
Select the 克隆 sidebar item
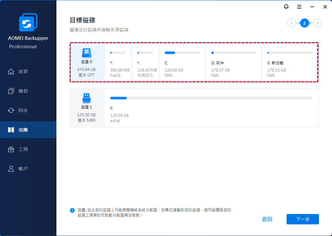point(28,130)
